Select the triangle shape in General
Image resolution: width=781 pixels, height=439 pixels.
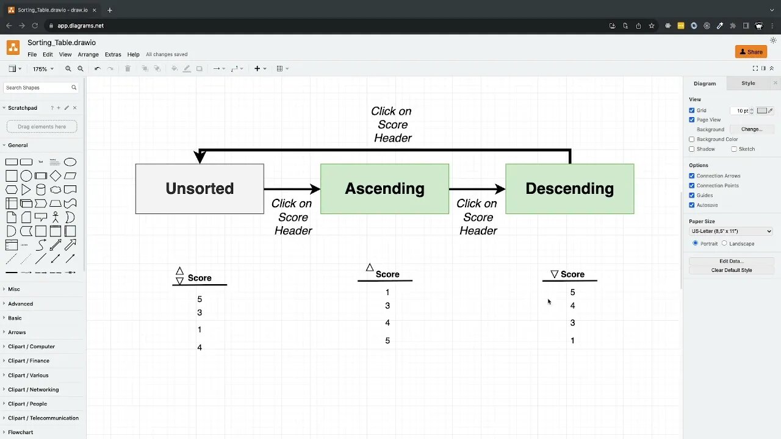pyautogui.click(x=26, y=190)
